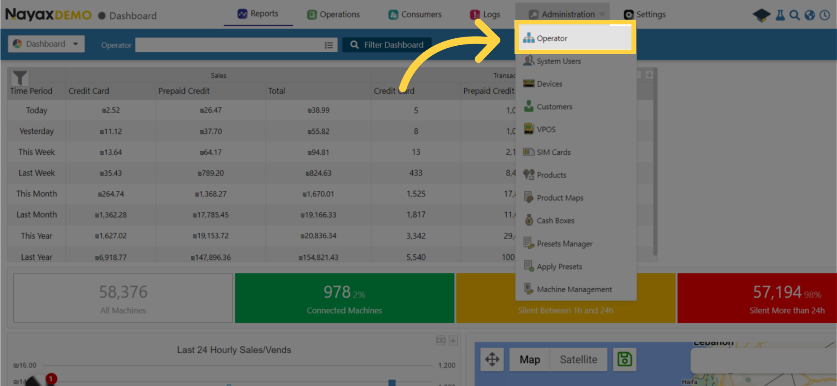Click the Connected Machines green tile
This screenshot has height=386, width=837.
coord(344,298)
